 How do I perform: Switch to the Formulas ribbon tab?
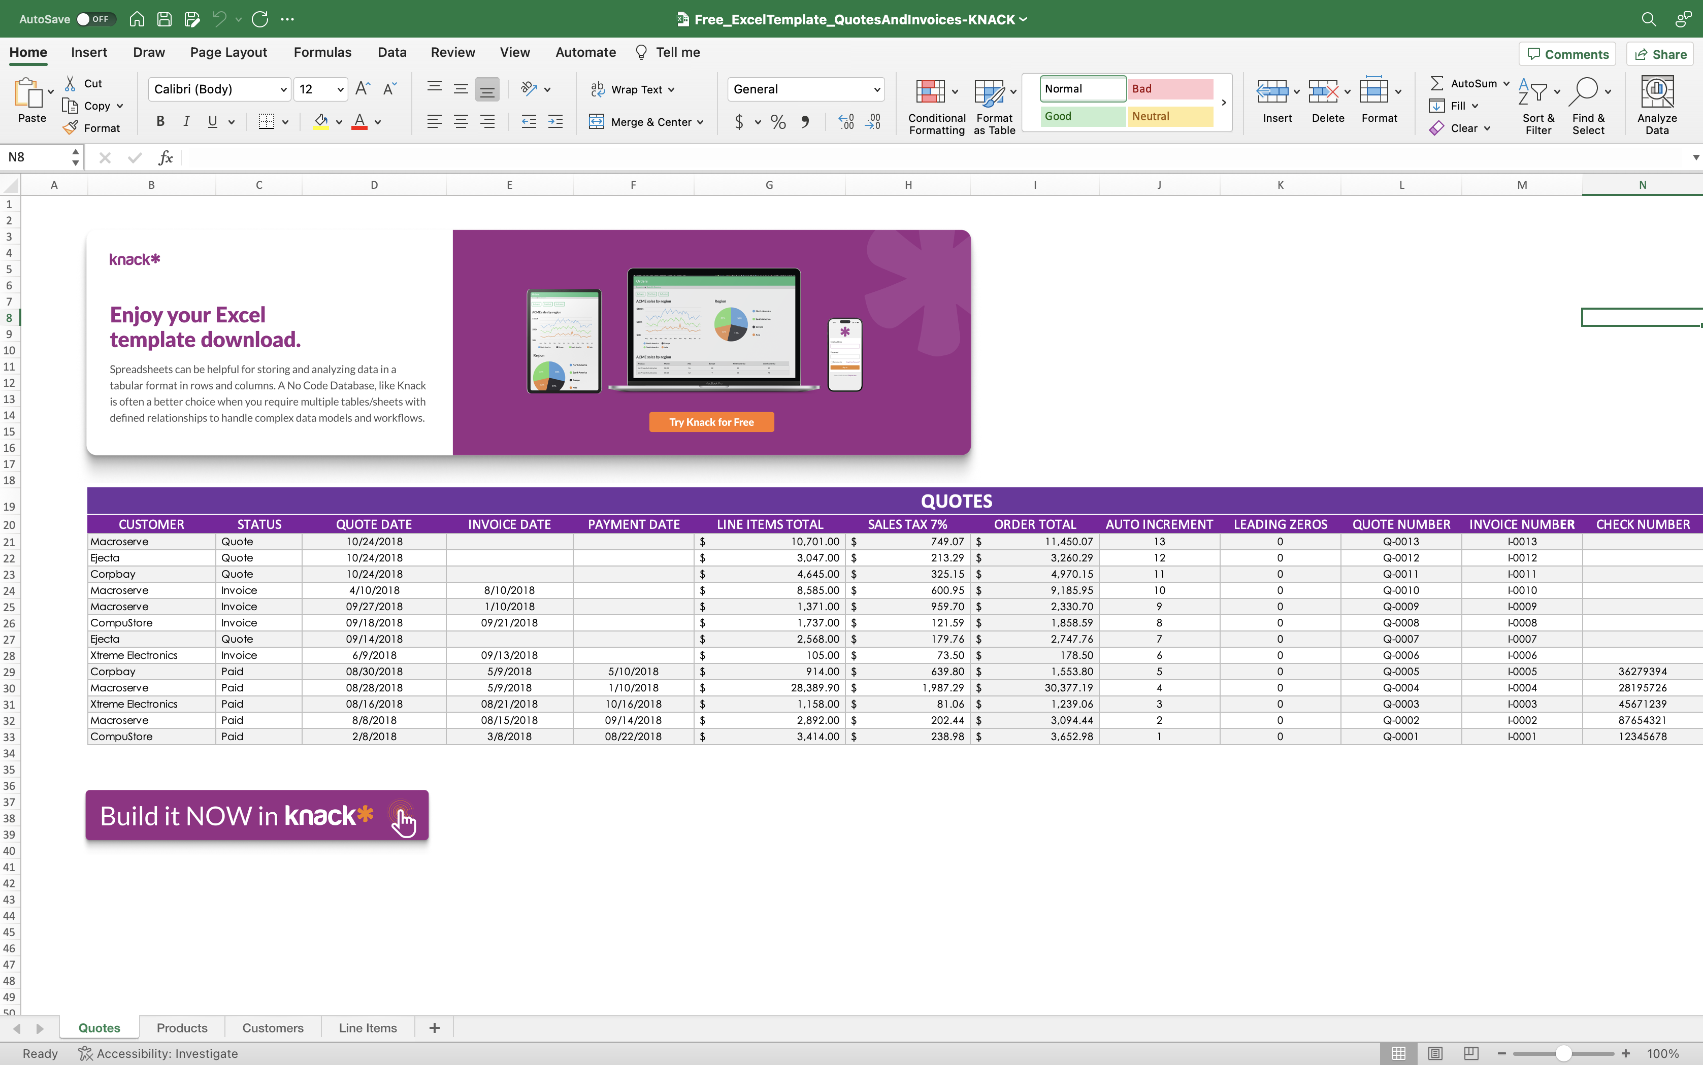(x=322, y=52)
